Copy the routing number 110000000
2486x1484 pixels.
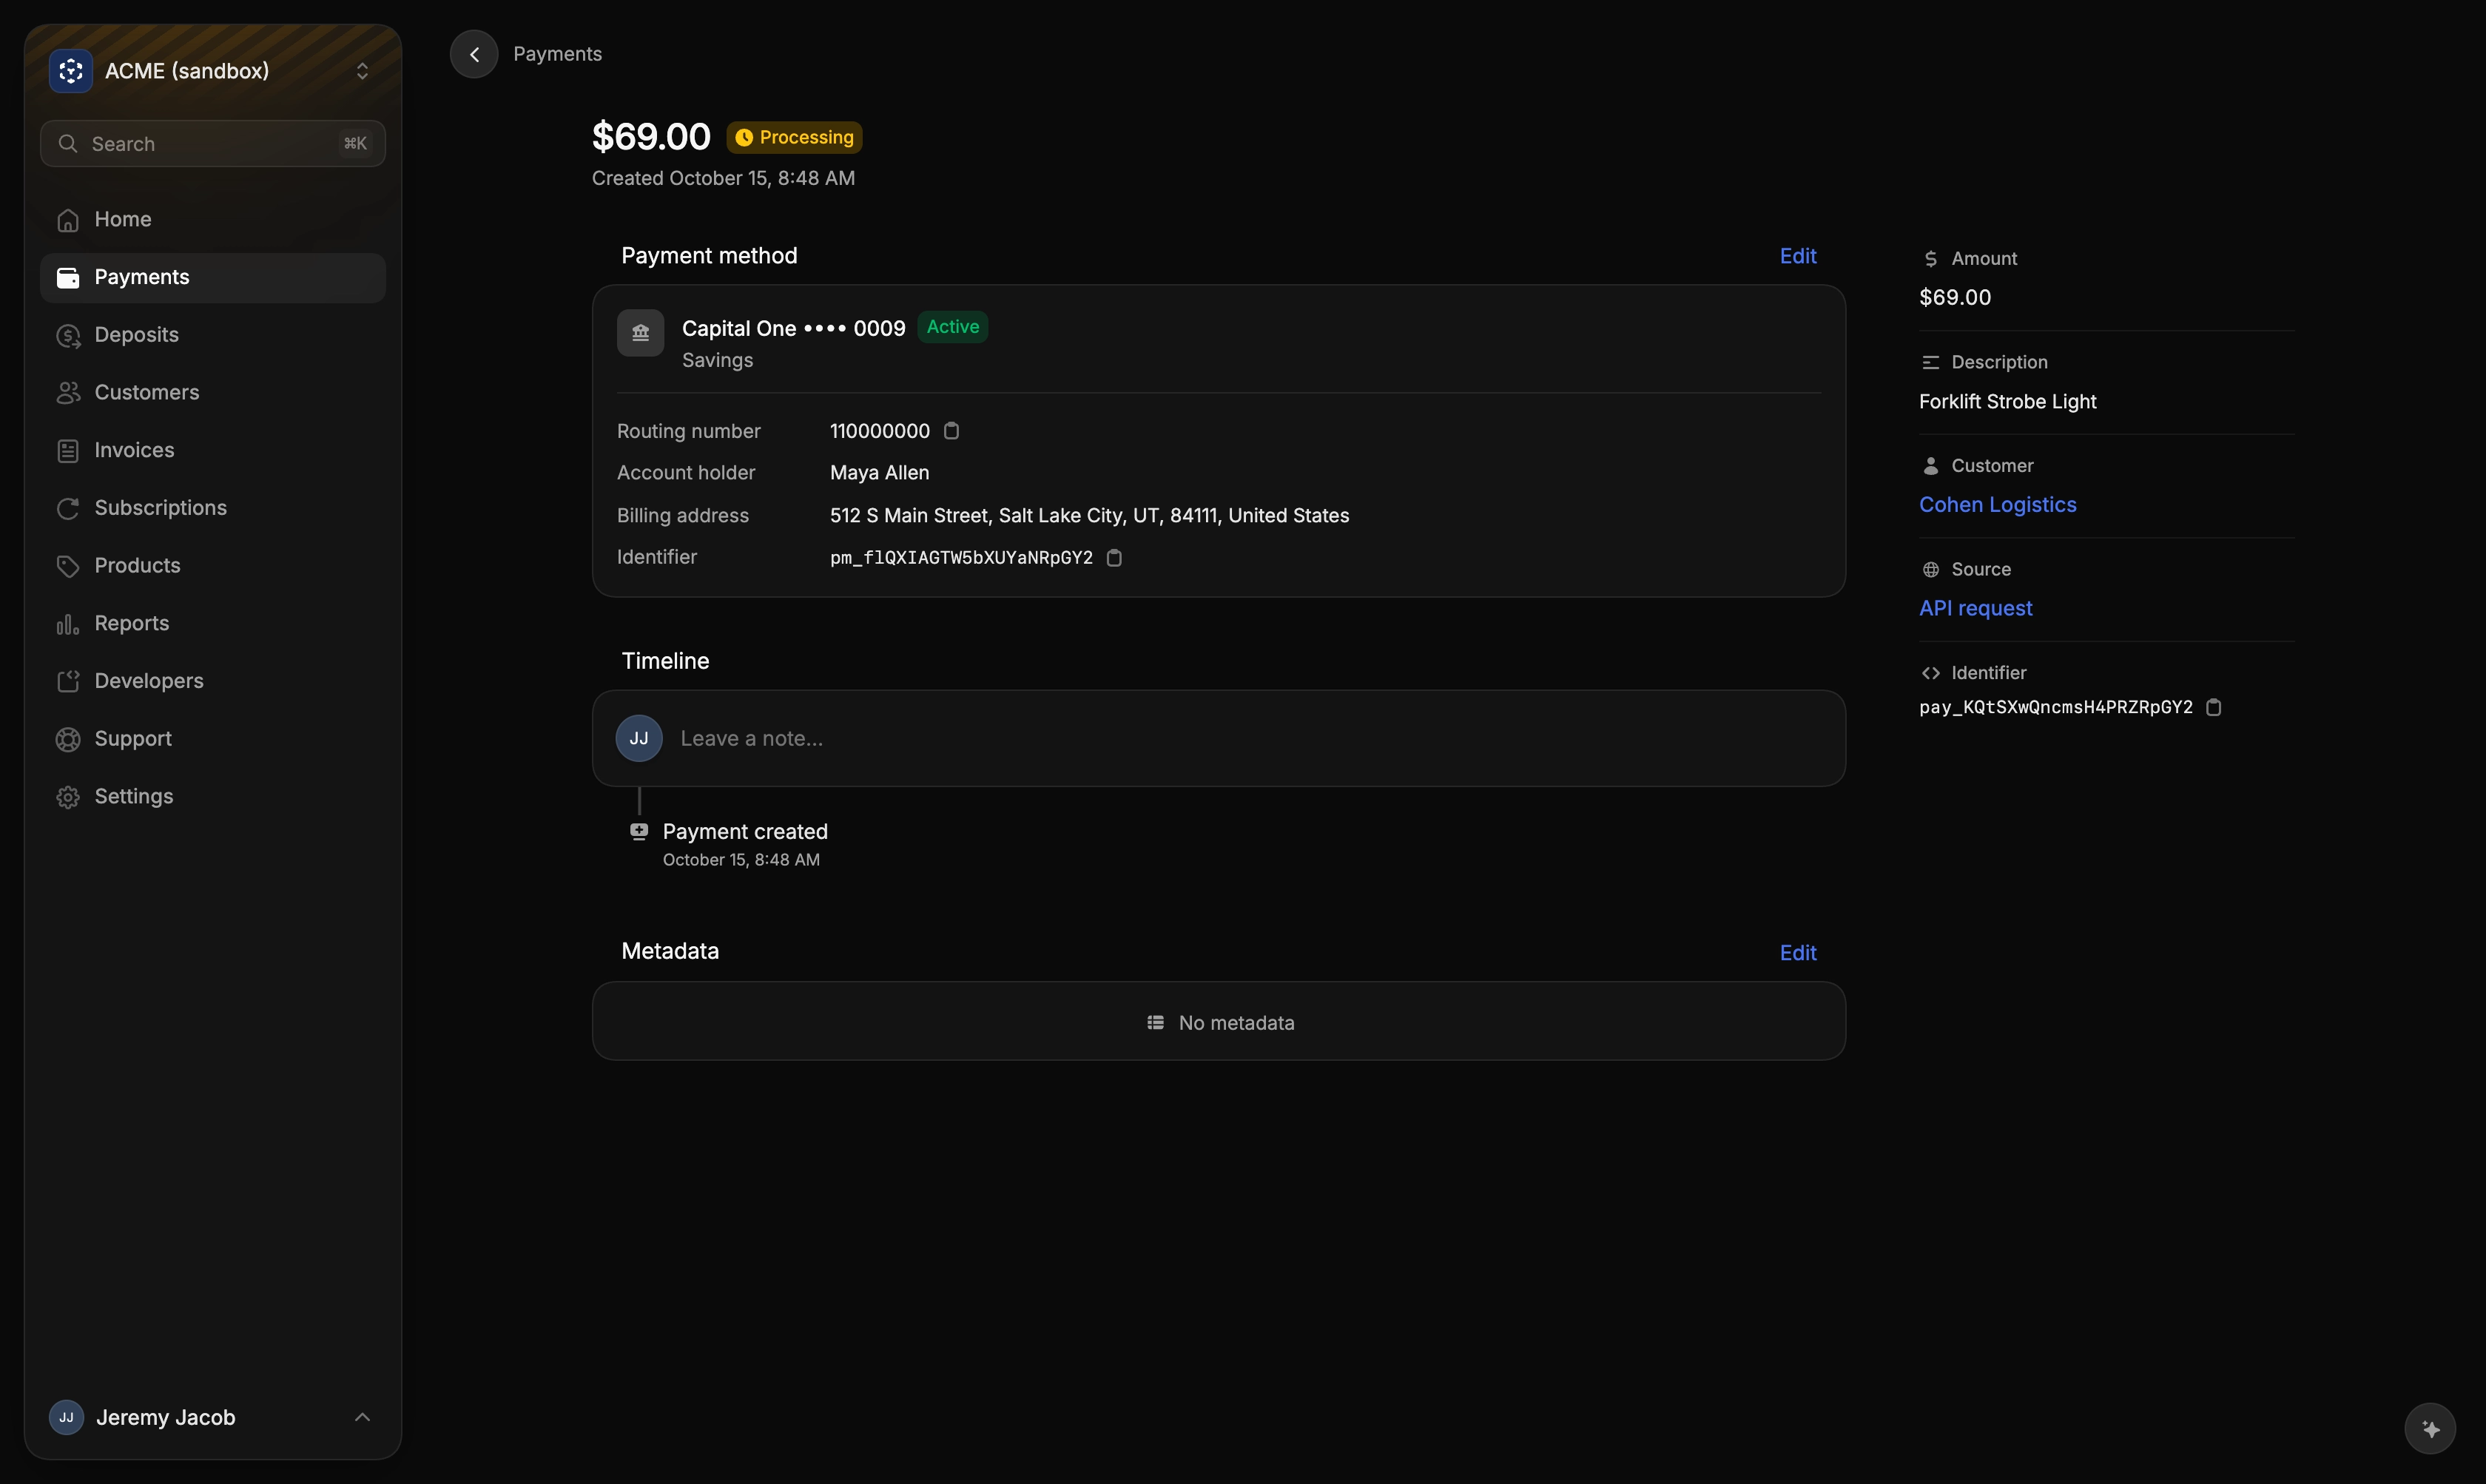(952, 431)
